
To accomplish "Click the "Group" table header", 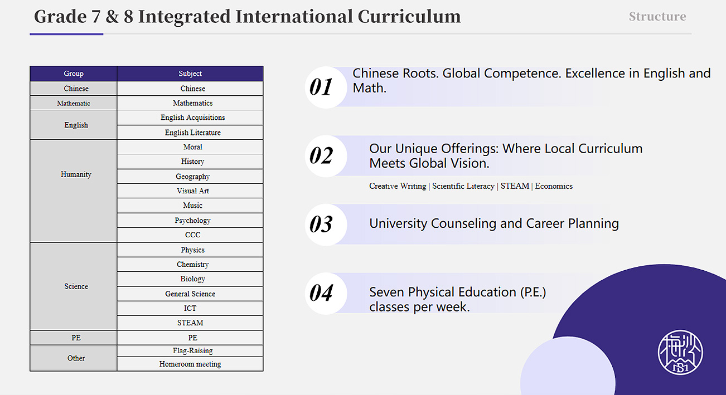I will (74, 74).
